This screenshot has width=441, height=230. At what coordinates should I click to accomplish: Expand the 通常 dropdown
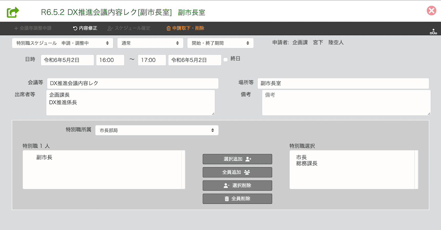(150, 43)
